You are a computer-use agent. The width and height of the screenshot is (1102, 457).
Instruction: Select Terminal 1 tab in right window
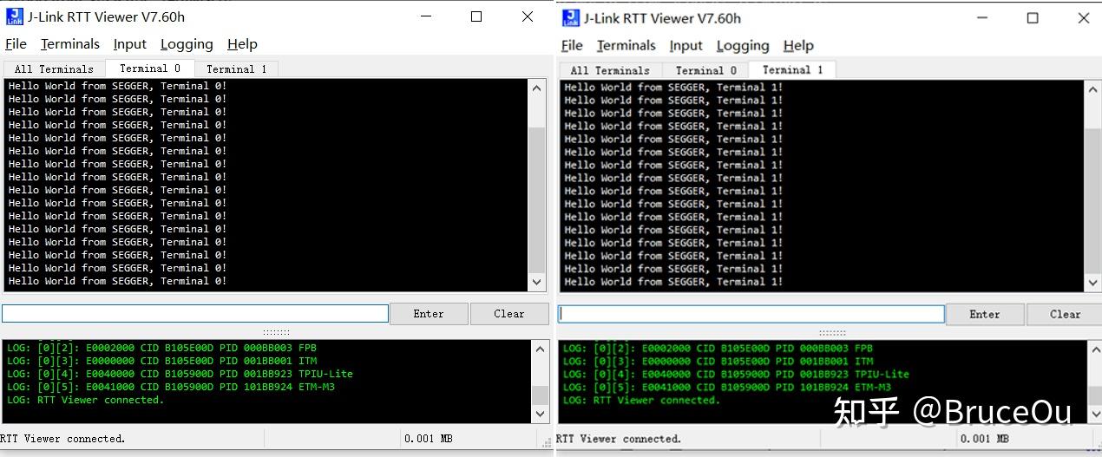point(793,69)
